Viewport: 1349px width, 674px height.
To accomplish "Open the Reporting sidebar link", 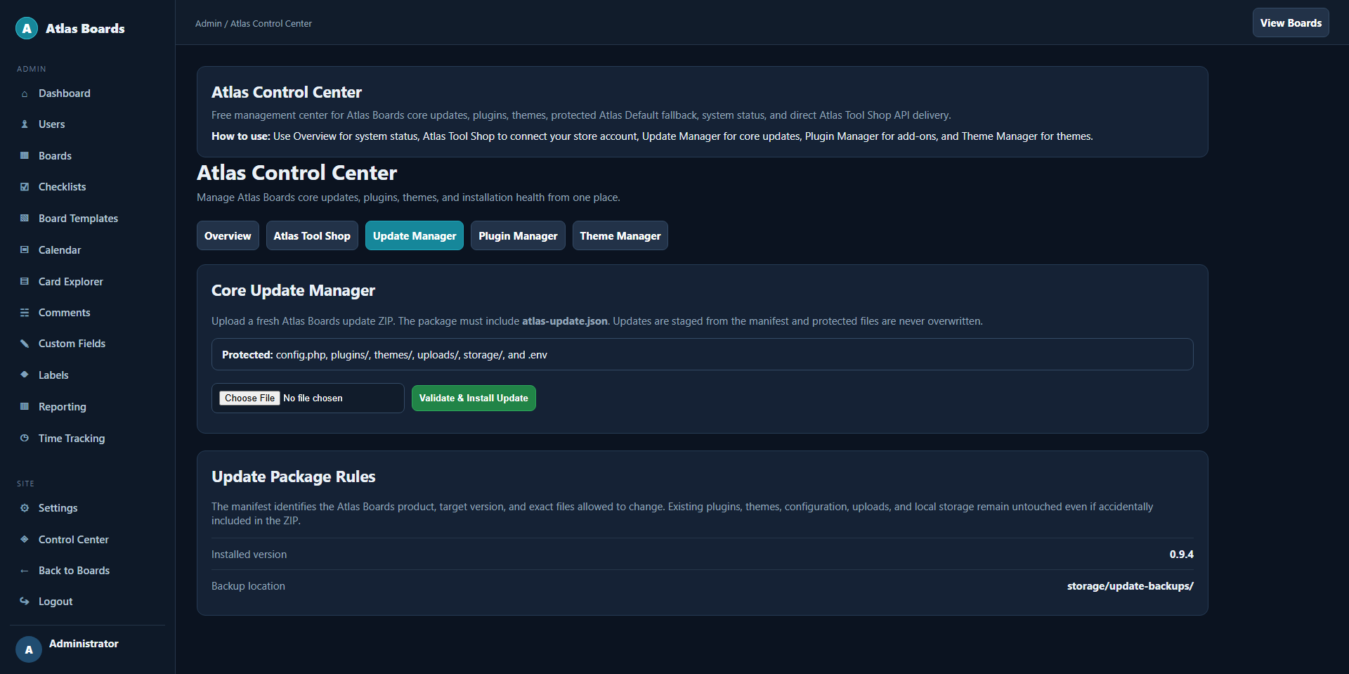I will (63, 407).
